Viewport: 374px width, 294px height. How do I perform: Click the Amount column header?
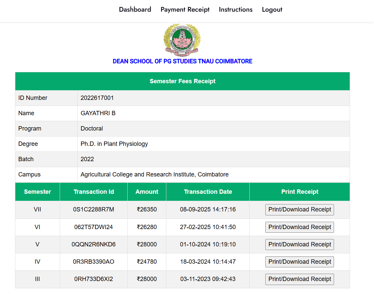[147, 192]
